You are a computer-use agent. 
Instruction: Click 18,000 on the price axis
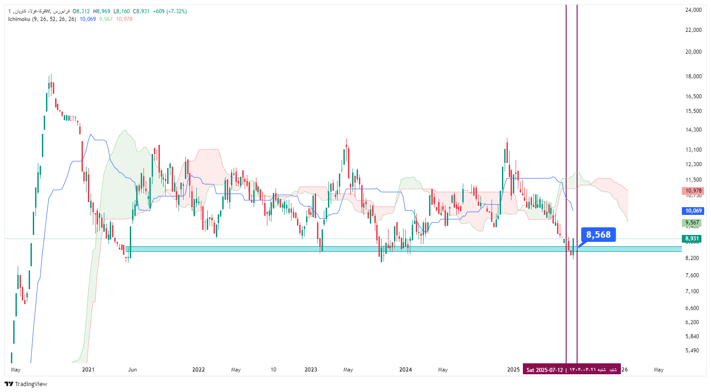[x=693, y=76]
